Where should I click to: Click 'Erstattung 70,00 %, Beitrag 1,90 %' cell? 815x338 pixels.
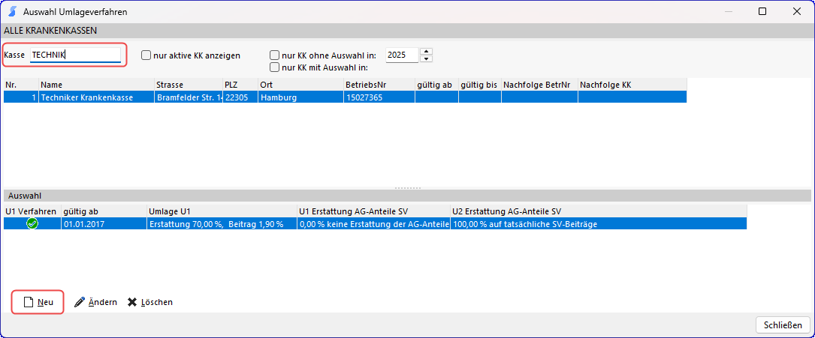click(x=222, y=224)
